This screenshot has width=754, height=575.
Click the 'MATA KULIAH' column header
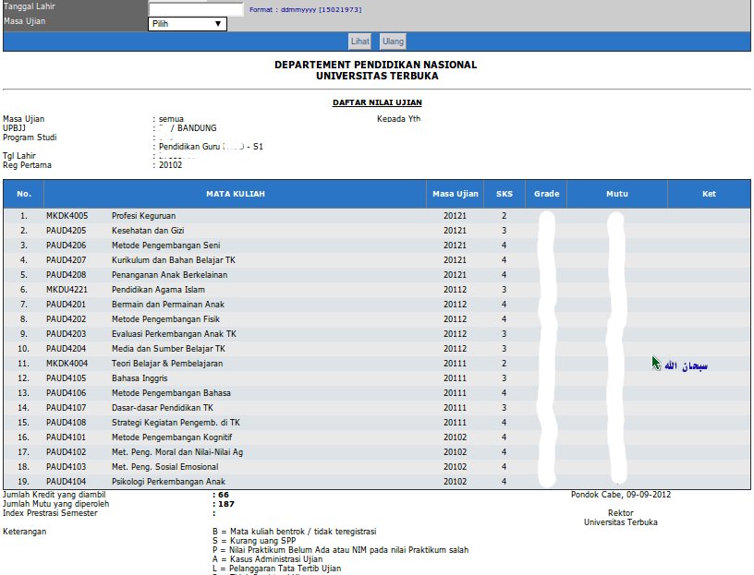(235, 194)
